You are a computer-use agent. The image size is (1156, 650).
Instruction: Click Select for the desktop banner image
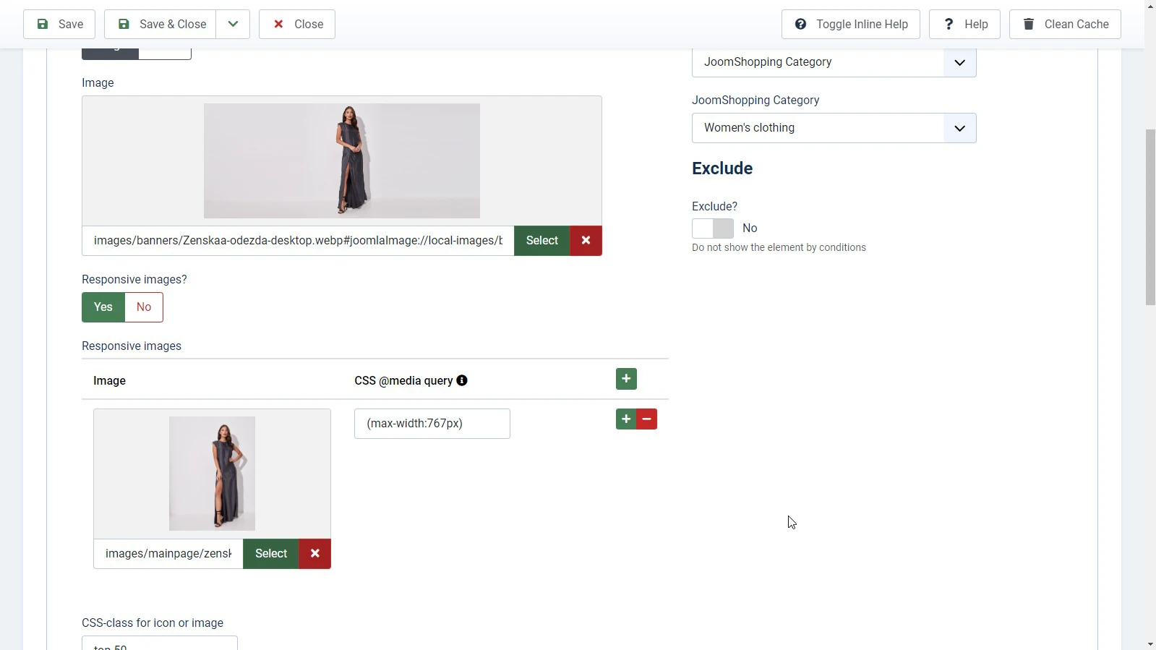click(x=541, y=241)
